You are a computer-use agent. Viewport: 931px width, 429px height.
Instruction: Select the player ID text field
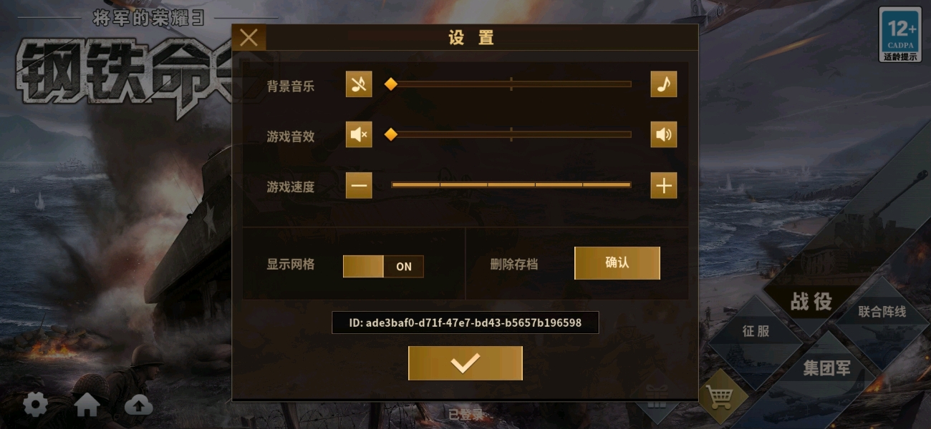[x=465, y=322]
